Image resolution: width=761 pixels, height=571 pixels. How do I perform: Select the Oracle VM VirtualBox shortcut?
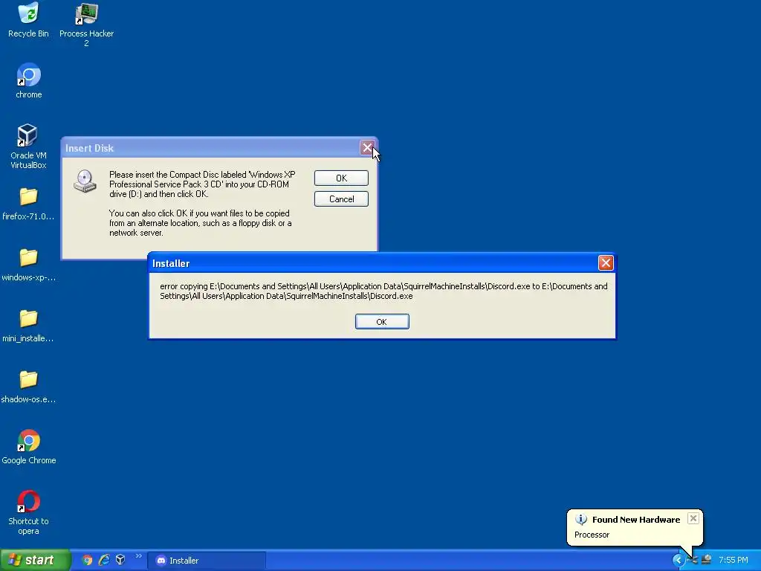(x=28, y=146)
